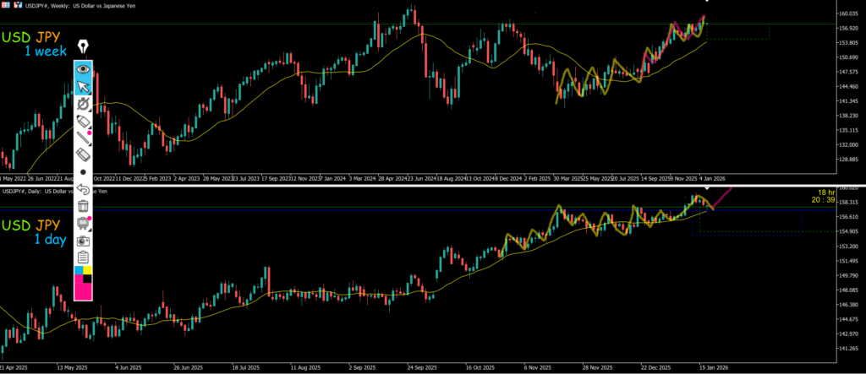Open the screen board tool with the arrow
Image resolution: width=866 pixels, height=374 pixels.
(x=83, y=223)
